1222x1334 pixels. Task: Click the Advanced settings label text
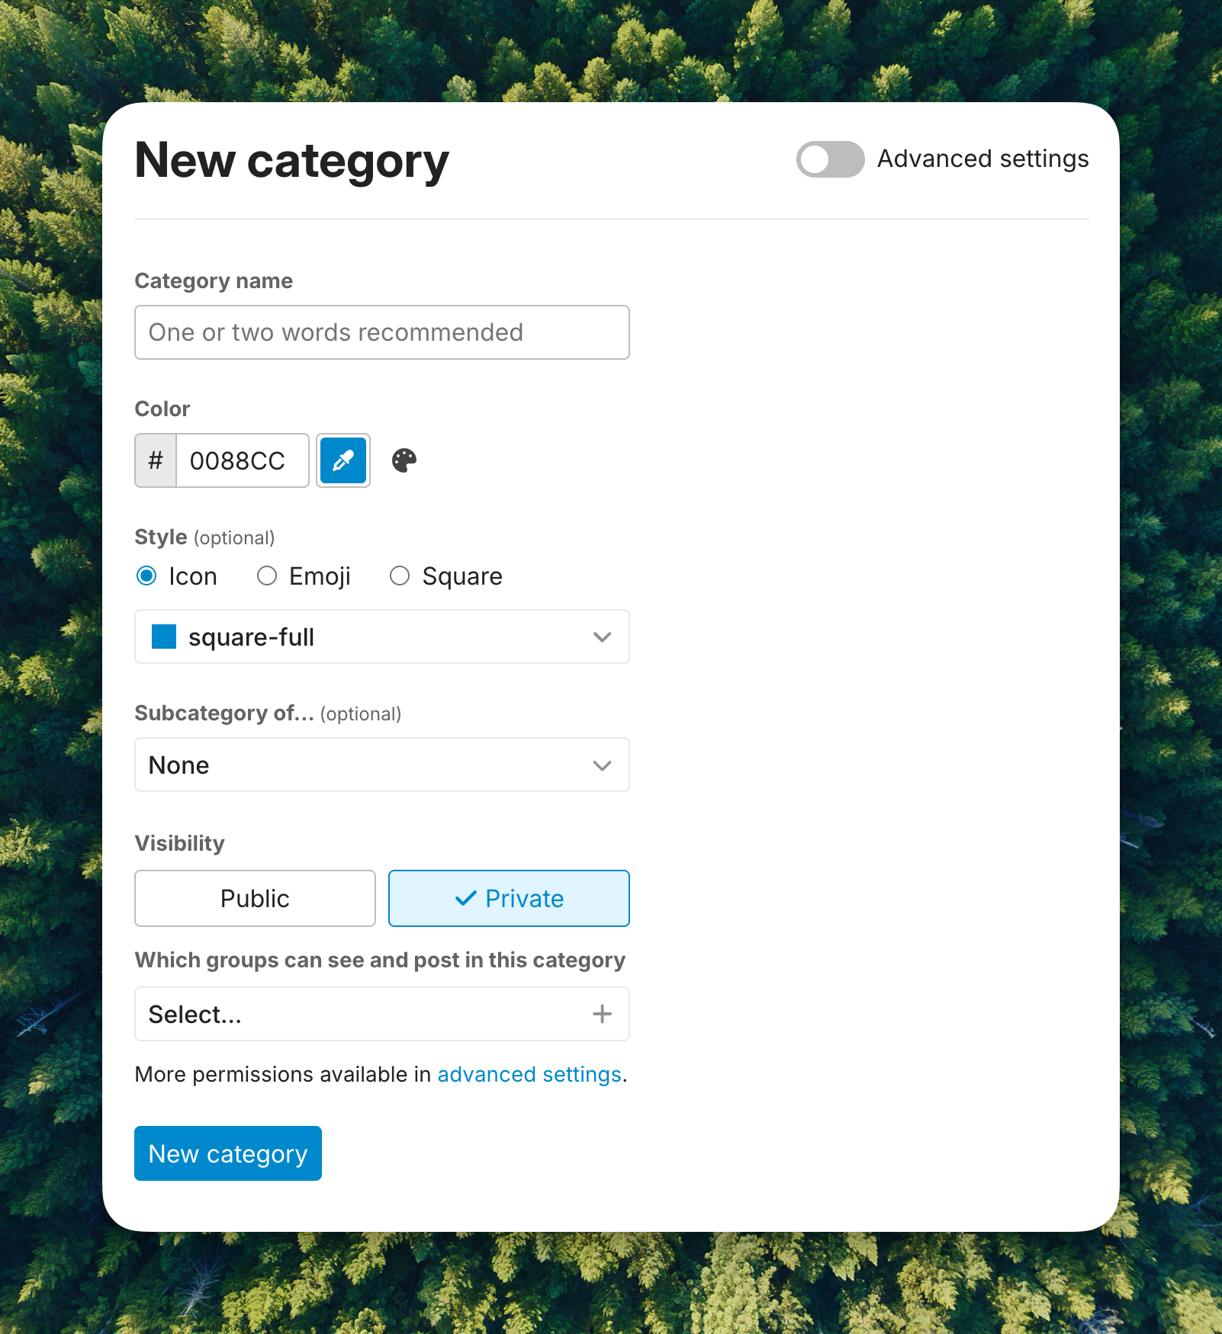(x=982, y=159)
